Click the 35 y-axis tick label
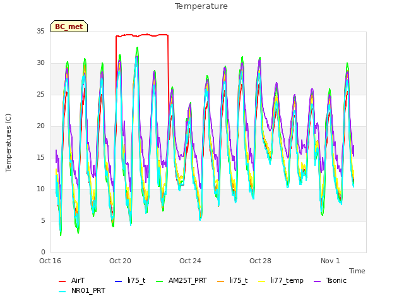The image size is (404, 303). point(40,32)
